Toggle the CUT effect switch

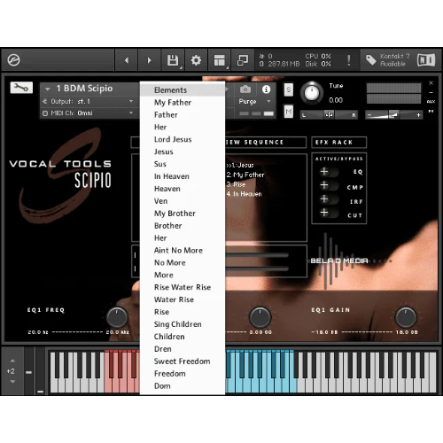click(x=329, y=214)
